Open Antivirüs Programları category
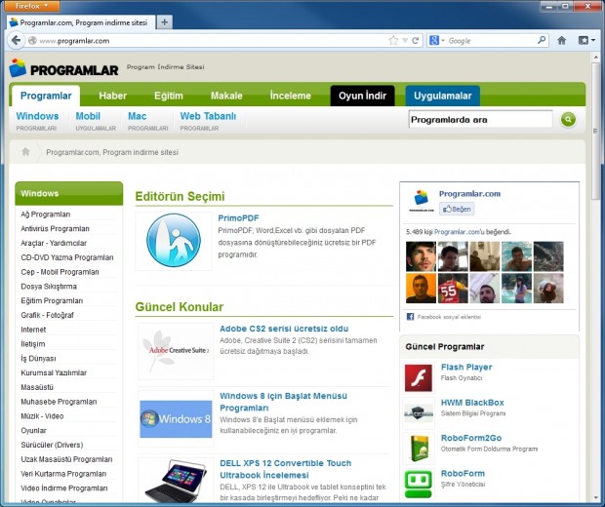The width and height of the screenshot is (605, 507). pos(55,228)
